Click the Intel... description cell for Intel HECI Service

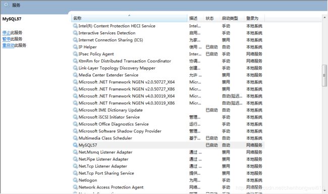click(x=195, y=26)
